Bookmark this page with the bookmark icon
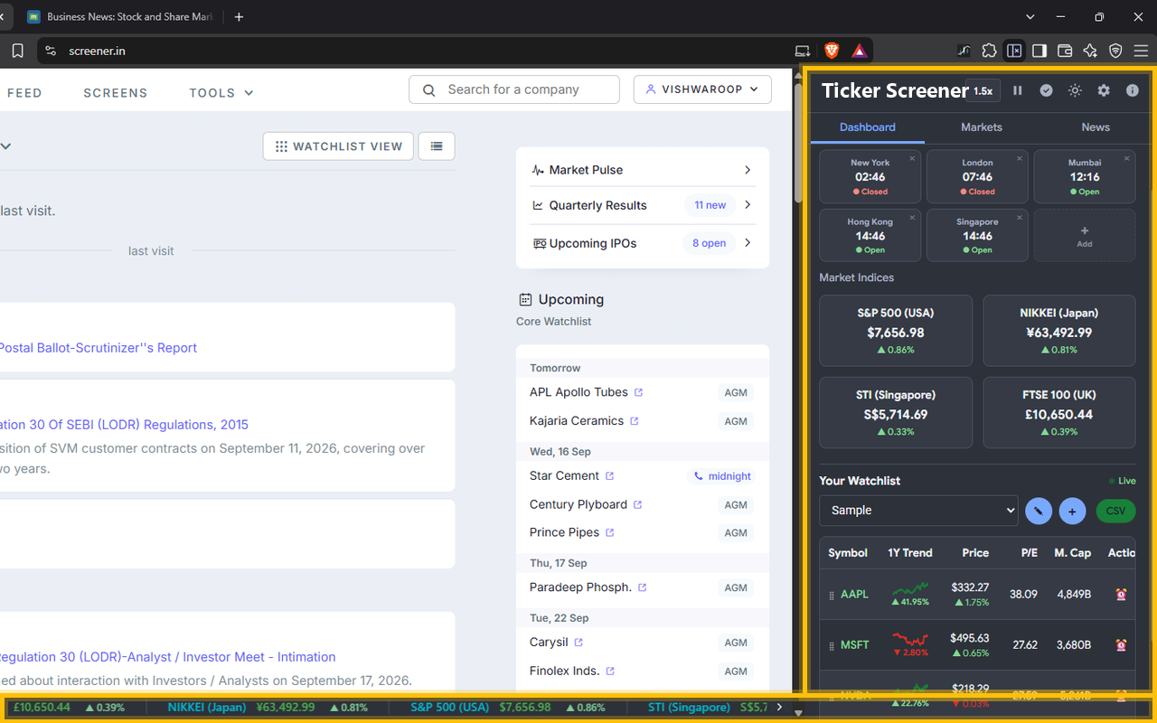Screen dimensions: 1157x723 [x=17, y=51]
